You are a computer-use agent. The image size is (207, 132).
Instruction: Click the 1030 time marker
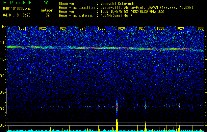point(200,28)
